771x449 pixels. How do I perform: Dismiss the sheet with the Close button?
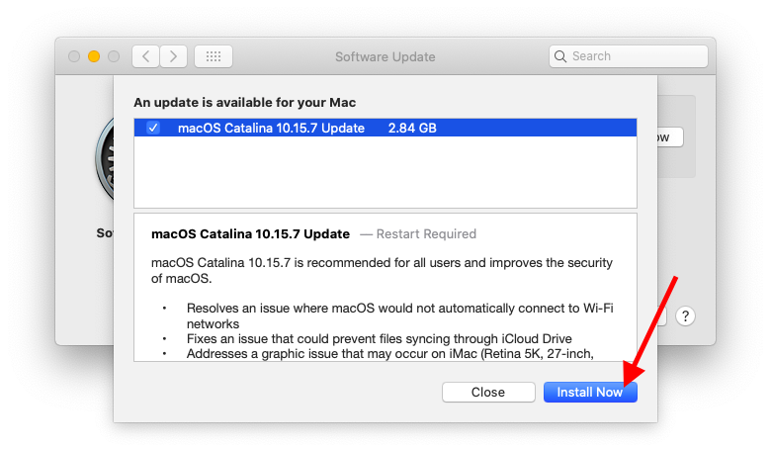pos(488,393)
